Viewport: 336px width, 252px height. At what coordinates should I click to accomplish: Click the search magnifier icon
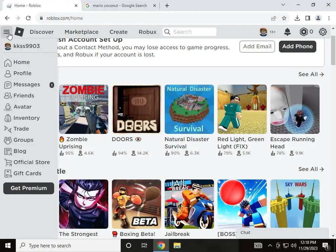tap(167, 32)
